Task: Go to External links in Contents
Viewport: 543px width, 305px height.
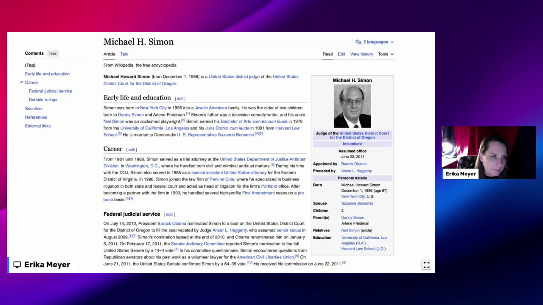Action: 38,126
